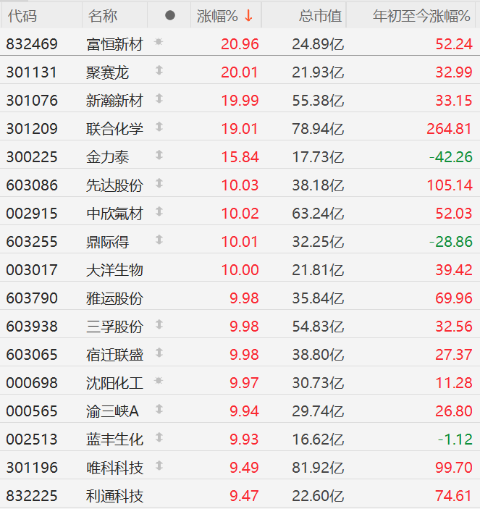Image resolution: width=480 pixels, height=509 pixels.
Task: Click the marker icon beside 沈阳化工
Action: (x=159, y=382)
